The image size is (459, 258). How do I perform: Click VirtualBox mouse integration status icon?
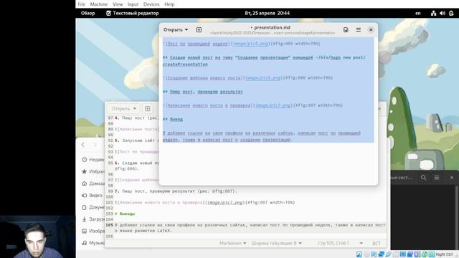point(424,254)
